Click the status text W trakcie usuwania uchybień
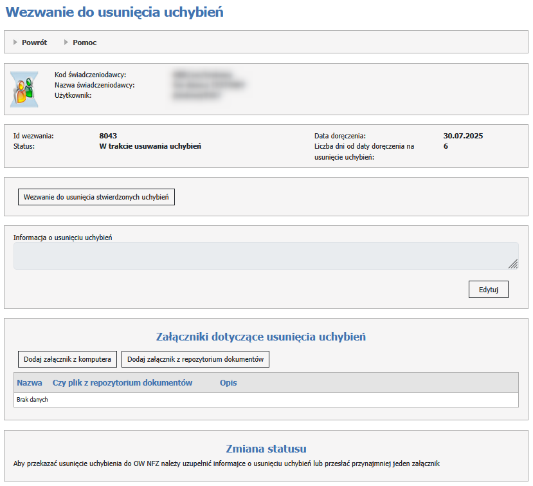 [150, 146]
